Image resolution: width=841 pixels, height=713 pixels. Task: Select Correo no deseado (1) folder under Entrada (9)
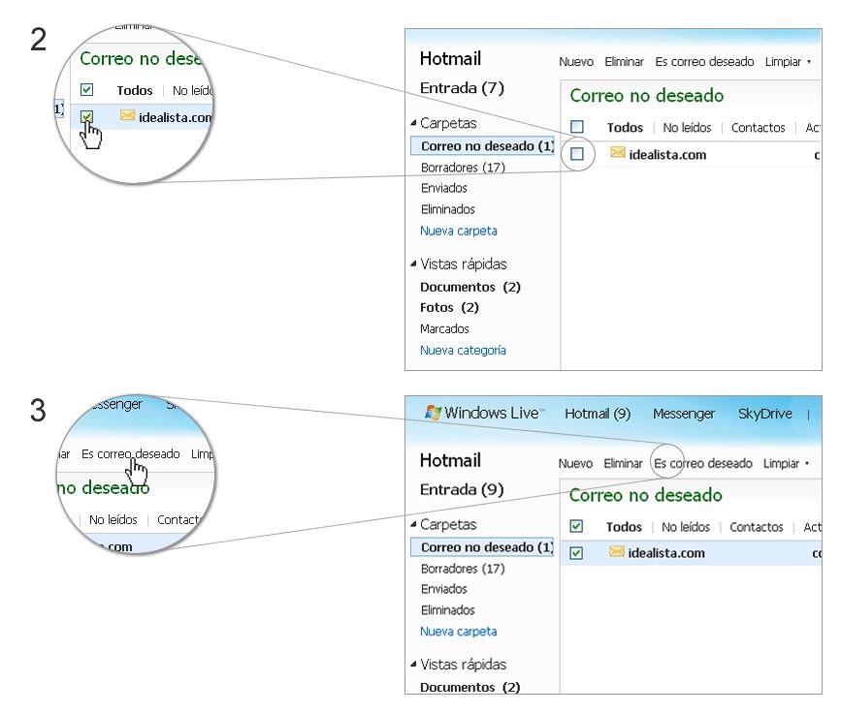[x=482, y=547]
